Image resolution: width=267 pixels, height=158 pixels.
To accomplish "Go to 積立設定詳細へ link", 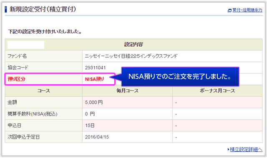I will click(246, 150).
